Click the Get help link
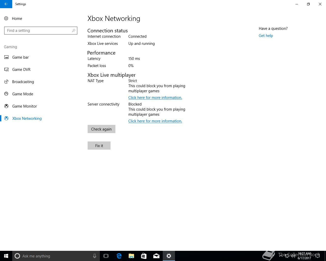This screenshot has height=261, width=326. coord(266,36)
